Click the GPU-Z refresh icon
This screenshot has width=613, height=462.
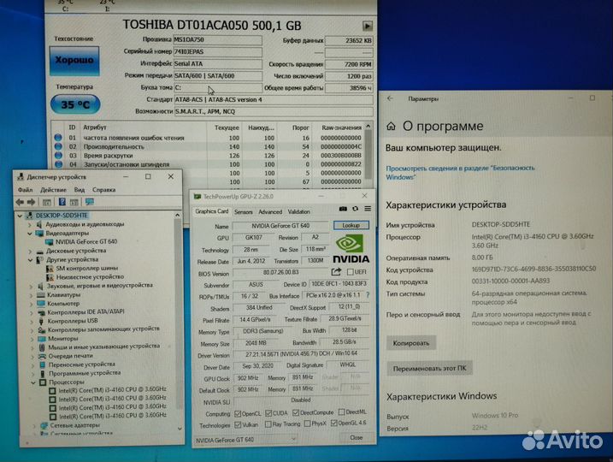(x=355, y=209)
